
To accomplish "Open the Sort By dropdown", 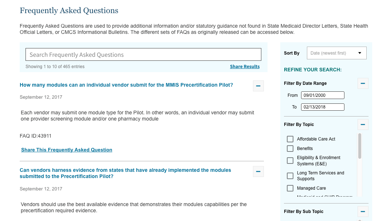I will pos(336,53).
